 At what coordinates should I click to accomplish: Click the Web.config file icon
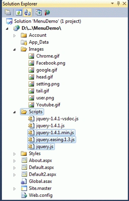24,195
